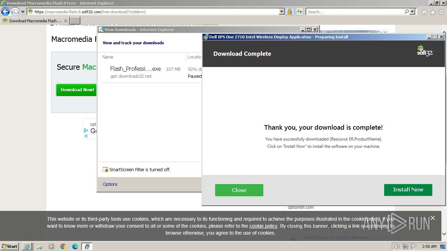Click the installer window title bar icon
This screenshot has height=251, width=447.
(x=206, y=37)
